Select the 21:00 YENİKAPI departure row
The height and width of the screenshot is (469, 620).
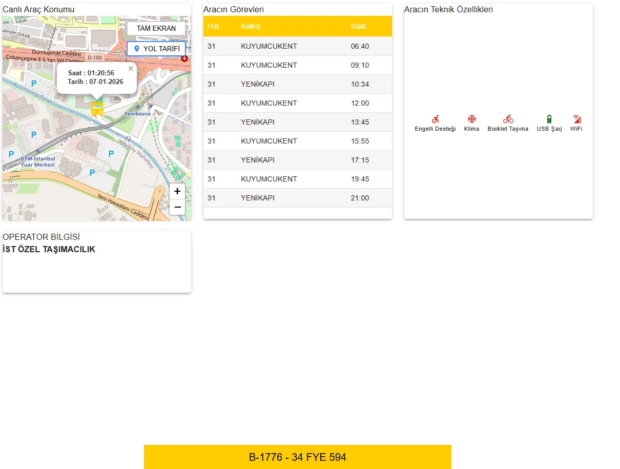[297, 198]
